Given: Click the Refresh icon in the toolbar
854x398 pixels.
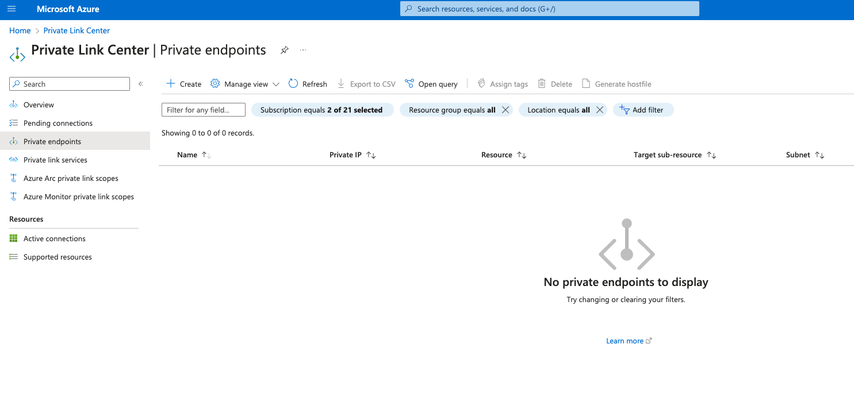Looking at the screenshot, I should click(293, 83).
